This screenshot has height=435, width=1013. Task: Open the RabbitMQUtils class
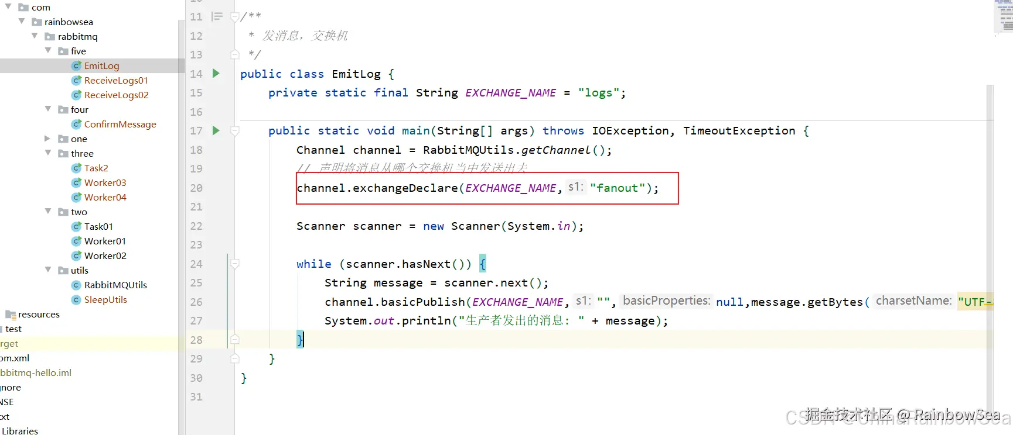tap(115, 285)
